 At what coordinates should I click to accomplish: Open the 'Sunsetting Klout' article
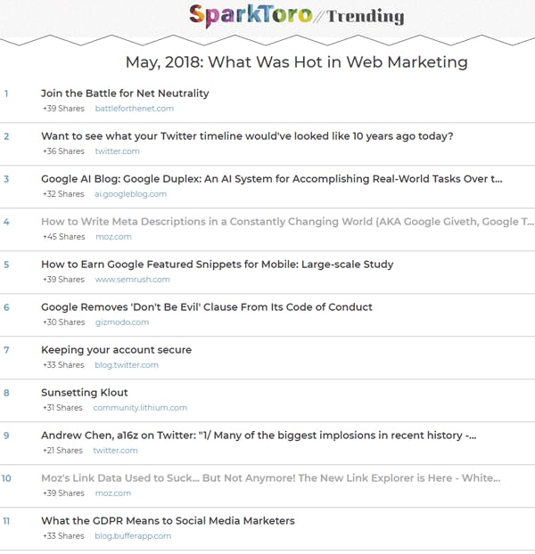coord(84,393)
